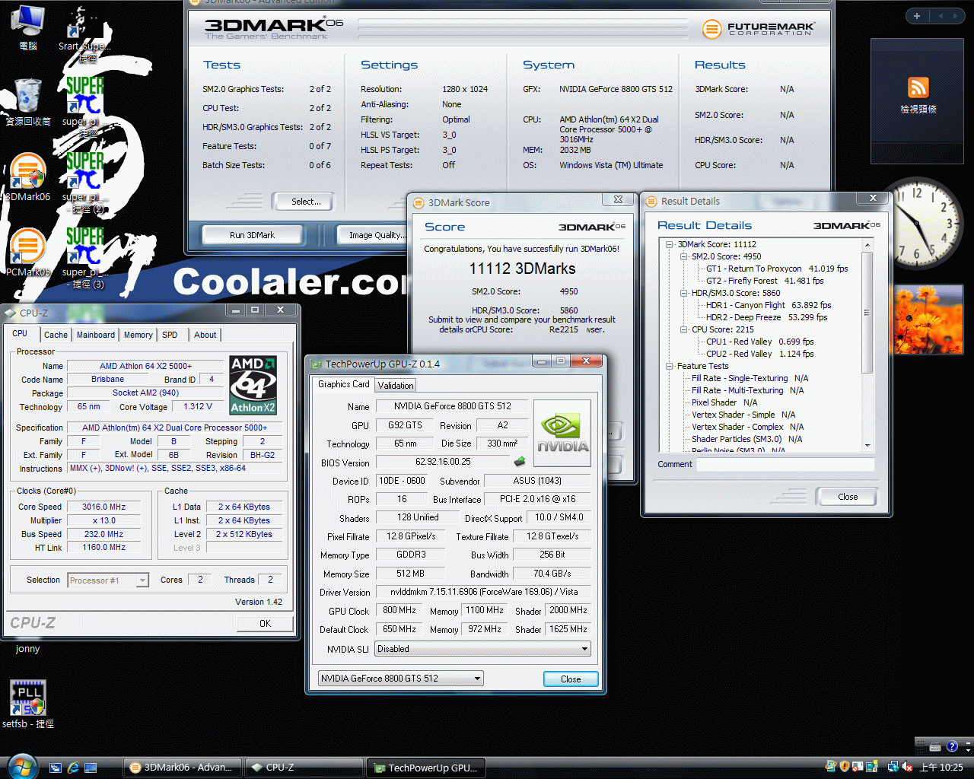Click the Windows Start orb
974x779 pixels.
point(21,765)
